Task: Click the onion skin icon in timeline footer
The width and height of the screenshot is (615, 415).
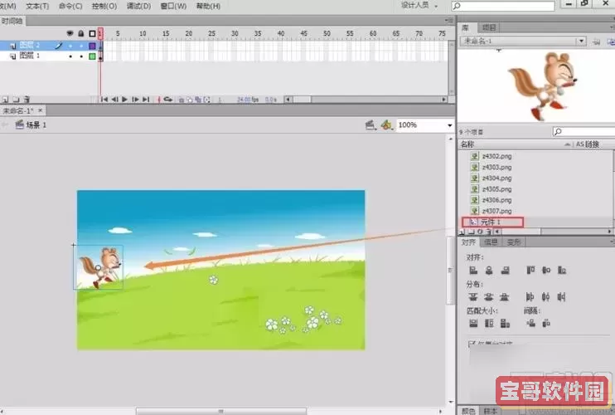Action: [182, 100]
